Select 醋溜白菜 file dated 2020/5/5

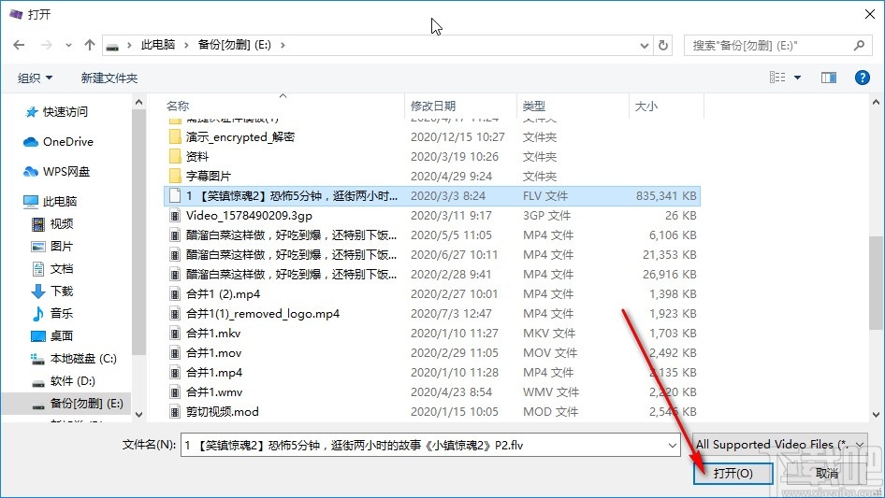[432, 235]
